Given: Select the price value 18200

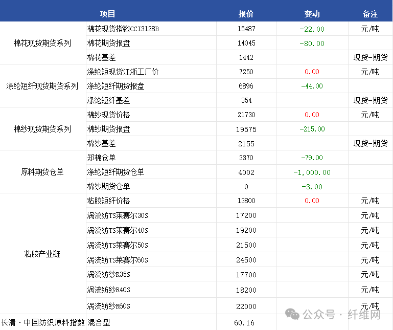Looking at the screenshot, I should point(246,291).
